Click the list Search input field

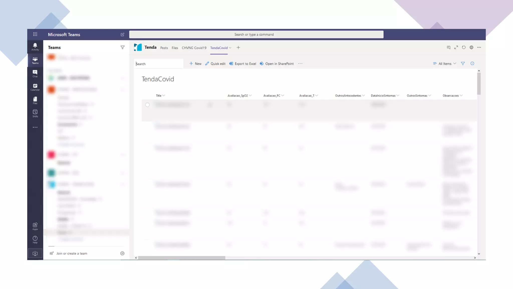click(x=158, y=64)
